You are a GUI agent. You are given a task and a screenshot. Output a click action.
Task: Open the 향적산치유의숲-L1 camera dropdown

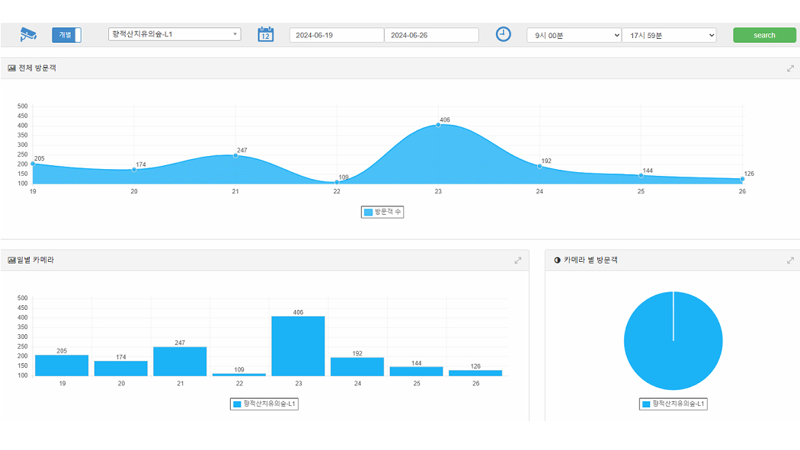click(x=174, y=34)
